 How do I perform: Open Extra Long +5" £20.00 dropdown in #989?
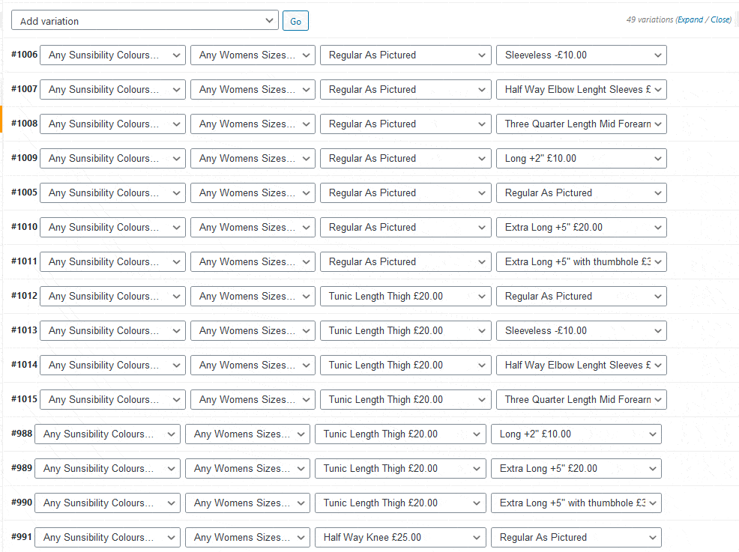pos(576,468)
